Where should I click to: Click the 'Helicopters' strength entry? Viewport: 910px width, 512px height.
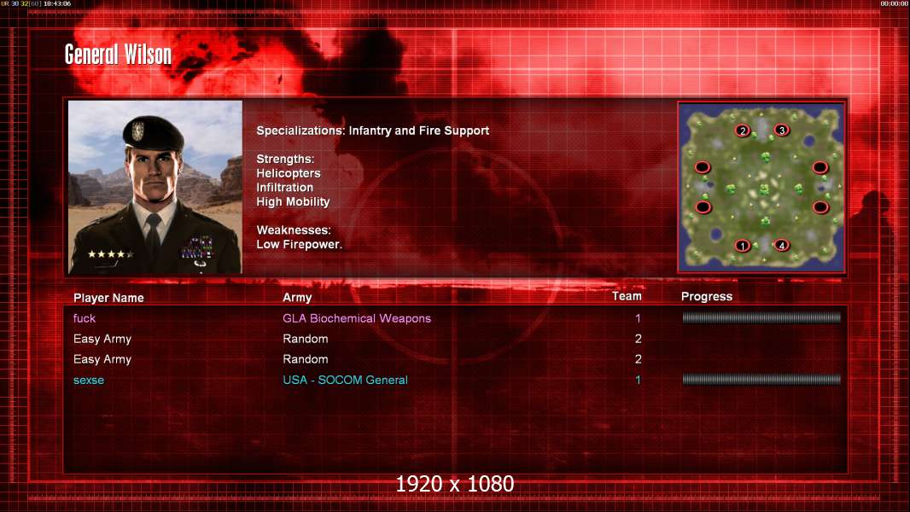pyautogui.click(x=289, y=172)
